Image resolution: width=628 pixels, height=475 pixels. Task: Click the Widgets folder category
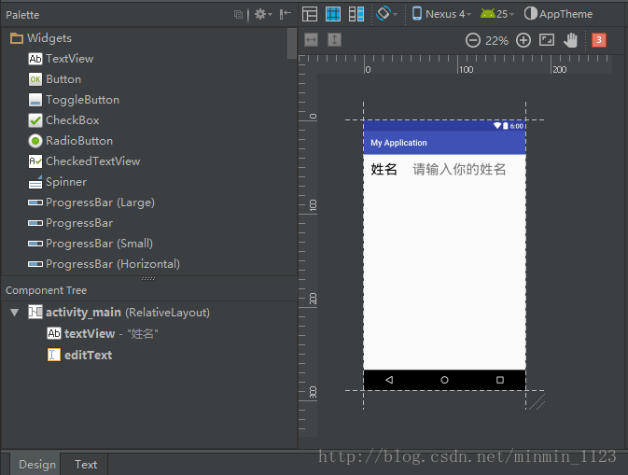tap(41, 38)
